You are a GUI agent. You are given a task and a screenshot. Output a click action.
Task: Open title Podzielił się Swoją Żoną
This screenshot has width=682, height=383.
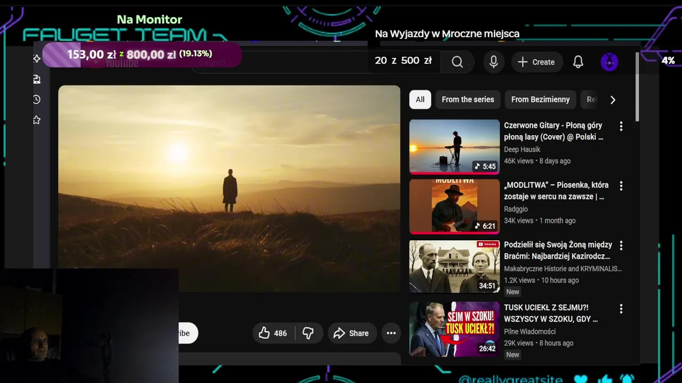(x=558, y=251)
